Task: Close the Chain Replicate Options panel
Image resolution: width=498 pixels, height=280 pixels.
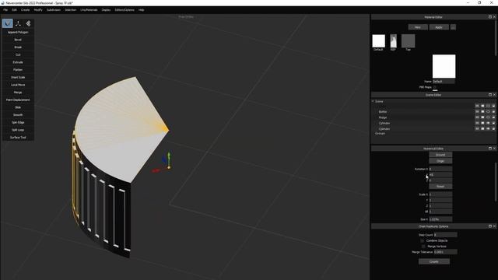Action: tap(494, 226)
